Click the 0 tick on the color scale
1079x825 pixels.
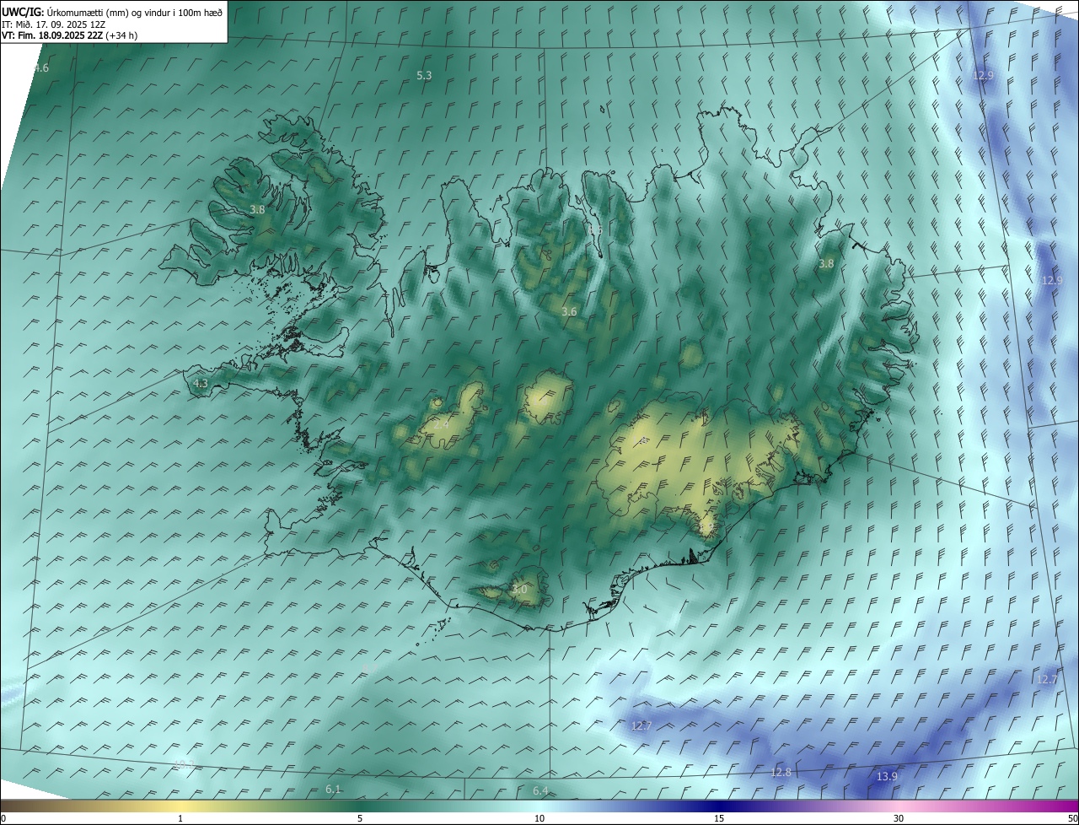(x=3, y=818)
